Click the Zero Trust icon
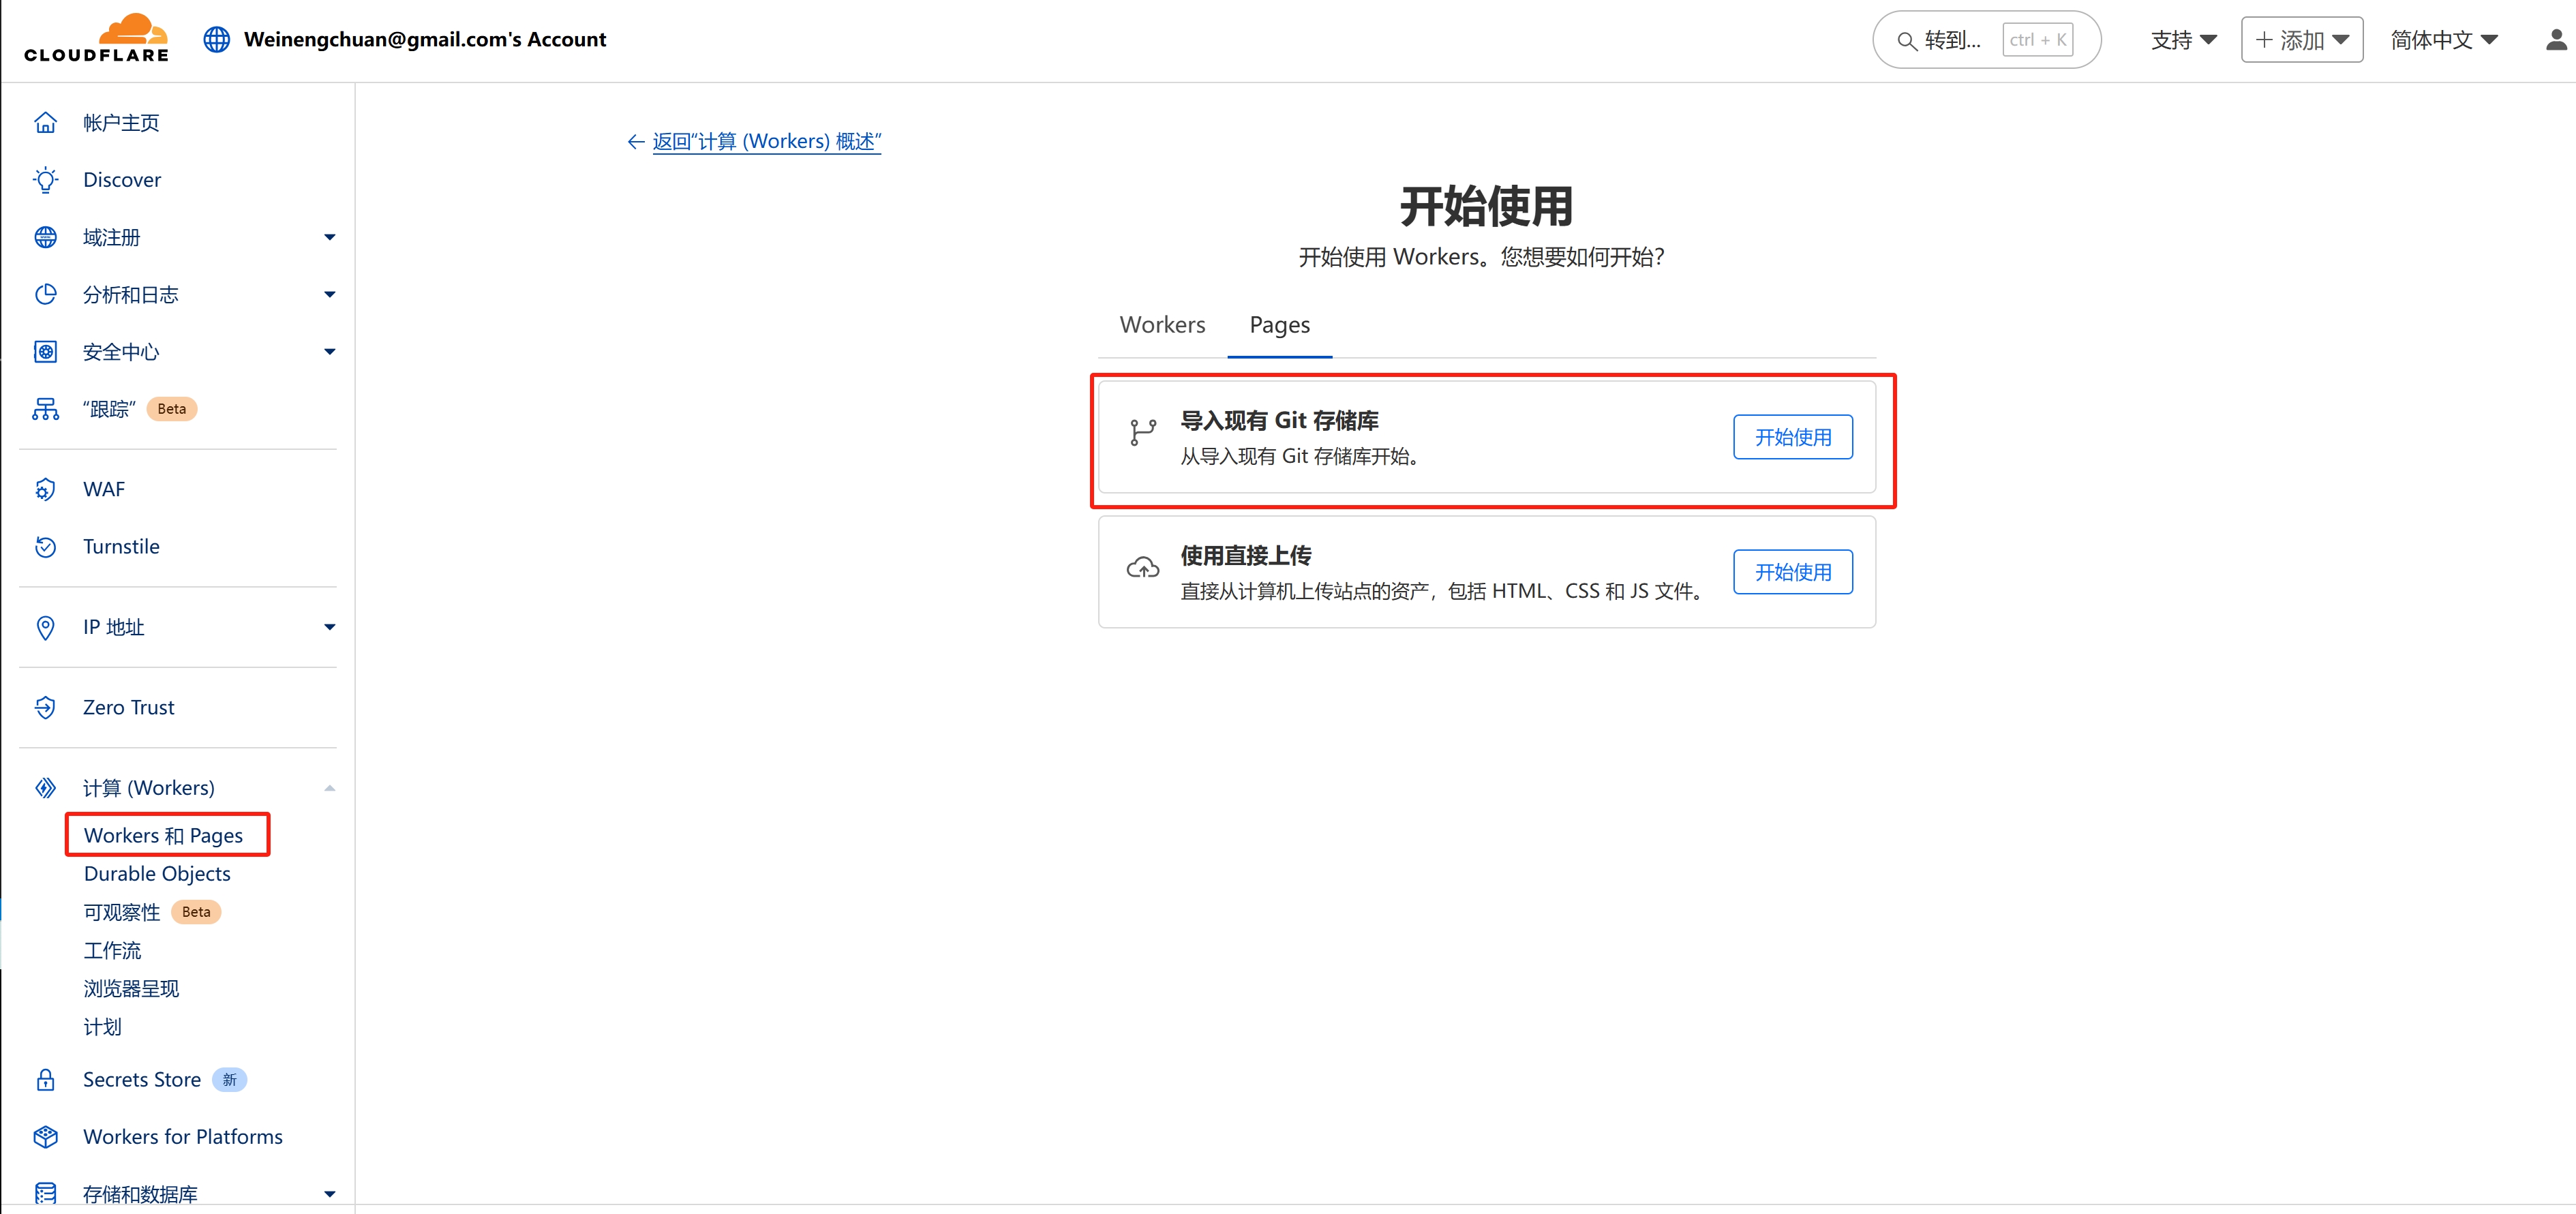This screenshot has height=1214, width=2576. coord(46,707)
